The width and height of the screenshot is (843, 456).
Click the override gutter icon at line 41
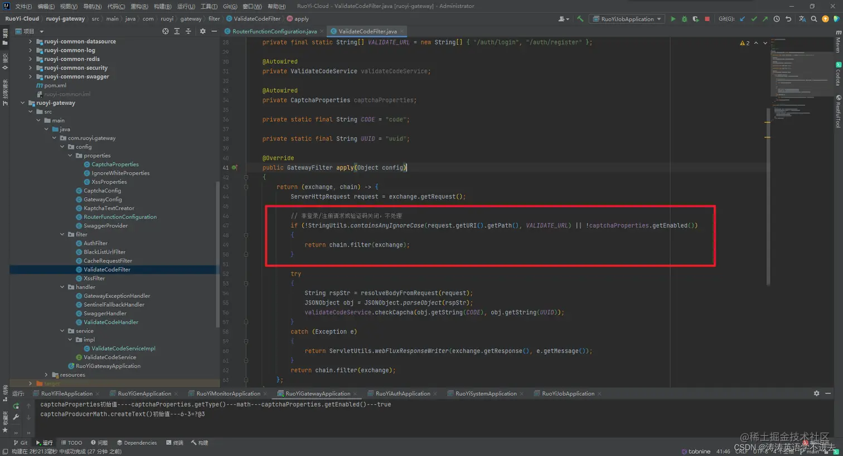(235, 168)
